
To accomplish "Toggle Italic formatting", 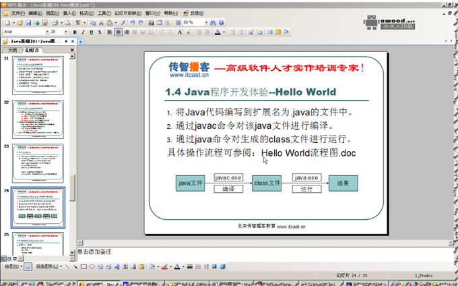I will [x=84, y=32].
